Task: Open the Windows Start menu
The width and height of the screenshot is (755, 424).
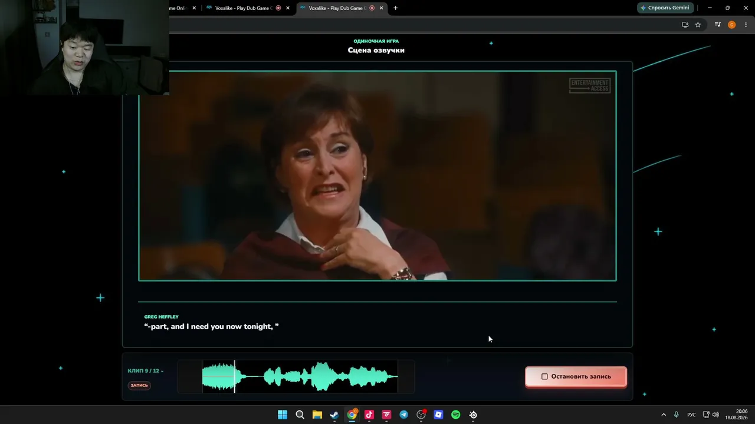Action: point(283,415)
